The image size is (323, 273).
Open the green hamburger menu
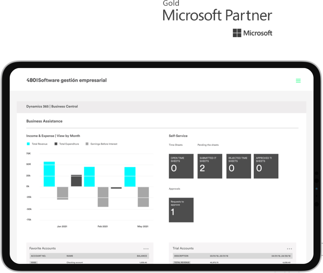[298, 81]
